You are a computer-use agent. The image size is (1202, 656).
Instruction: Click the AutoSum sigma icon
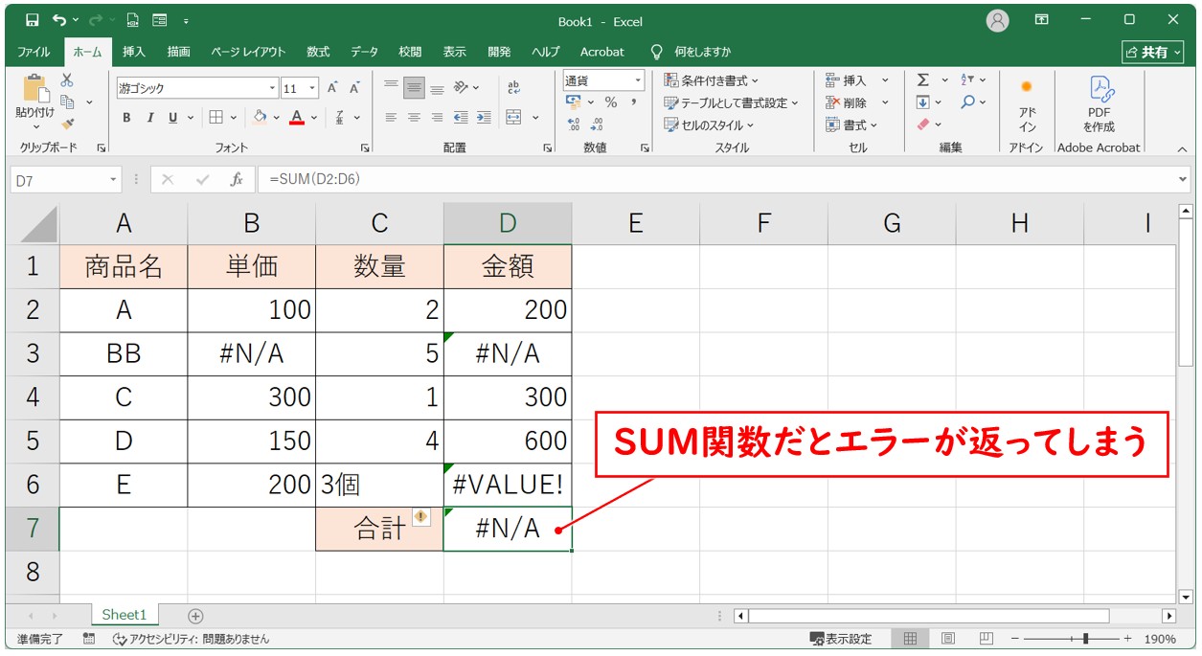click(922, 80)
